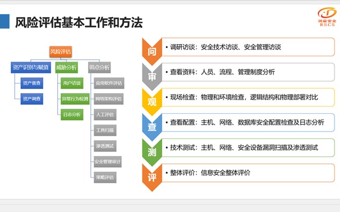Screen dimensions: 340x212
Task: Click the yellow 观 chevron arrow
Action: (152, 102)
